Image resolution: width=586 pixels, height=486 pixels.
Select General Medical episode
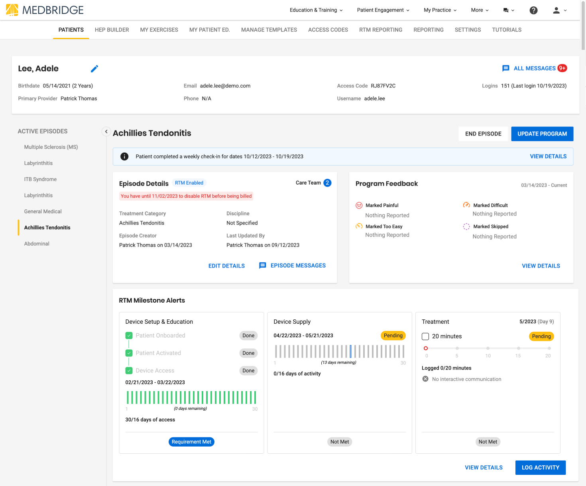(43, 211)
